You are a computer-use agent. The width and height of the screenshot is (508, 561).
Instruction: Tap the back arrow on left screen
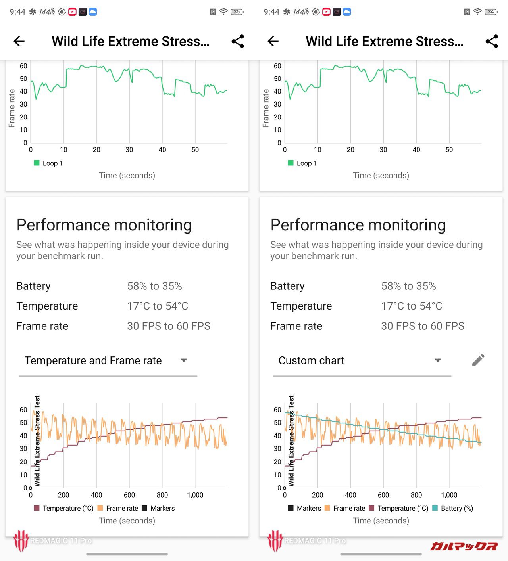[x=19, y=41]
